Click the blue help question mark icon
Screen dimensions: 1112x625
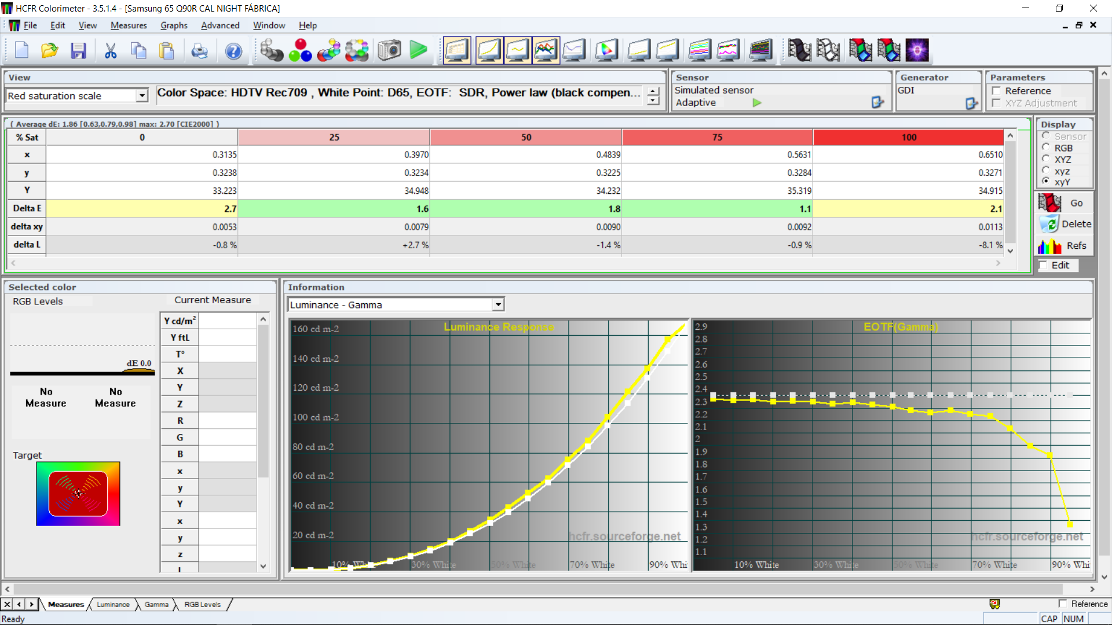pos(233,51)
